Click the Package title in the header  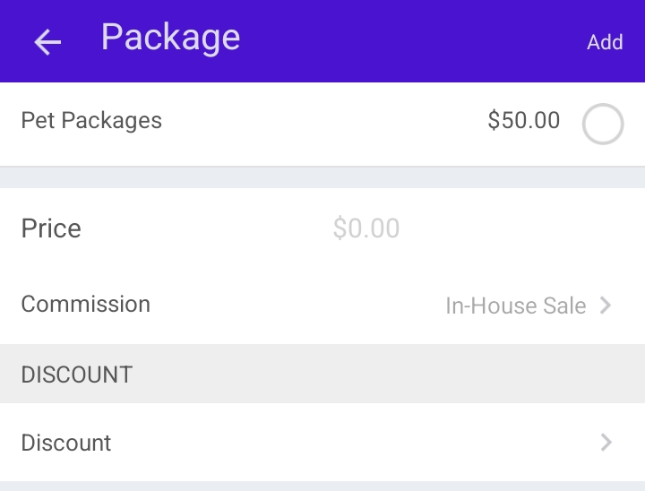(x=170, y=38)
